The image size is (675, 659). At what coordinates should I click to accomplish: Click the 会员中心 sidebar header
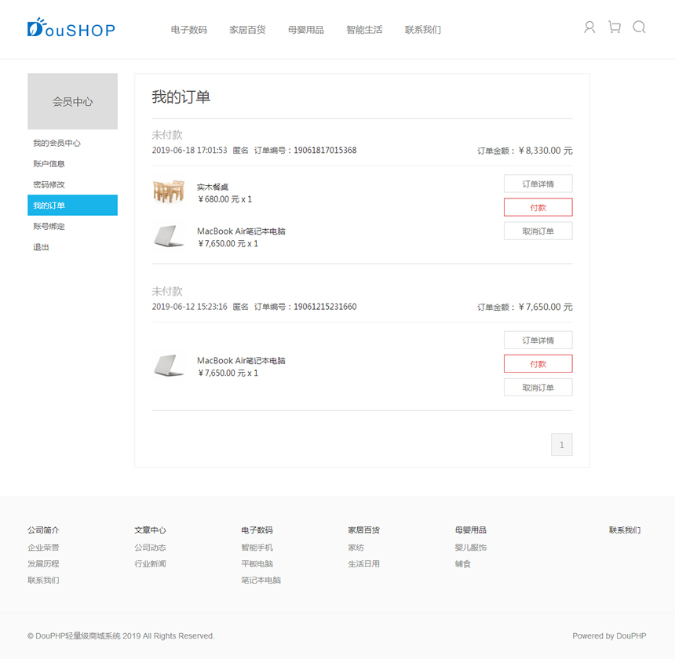pyautogui.click(x=72, y=101)
